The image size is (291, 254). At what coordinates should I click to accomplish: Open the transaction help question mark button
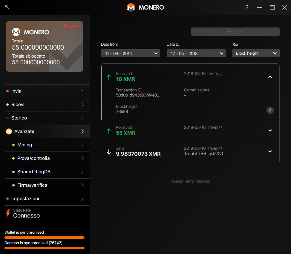[270, 110]
